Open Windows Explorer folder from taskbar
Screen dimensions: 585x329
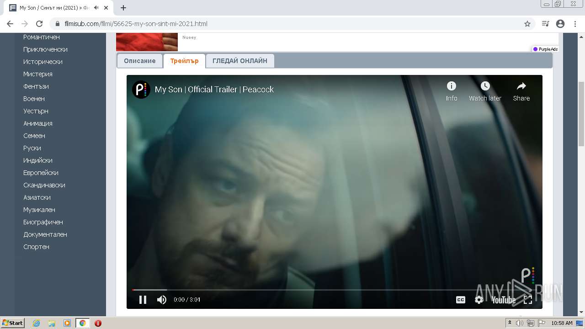click(52, 323)
